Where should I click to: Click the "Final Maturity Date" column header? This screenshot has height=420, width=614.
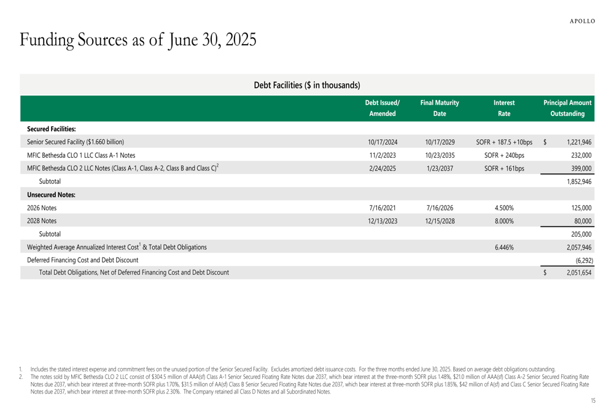[440, 109]
